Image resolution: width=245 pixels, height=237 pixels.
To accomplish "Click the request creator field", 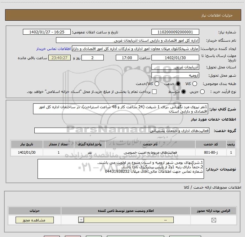I will [x=136, y=49].
